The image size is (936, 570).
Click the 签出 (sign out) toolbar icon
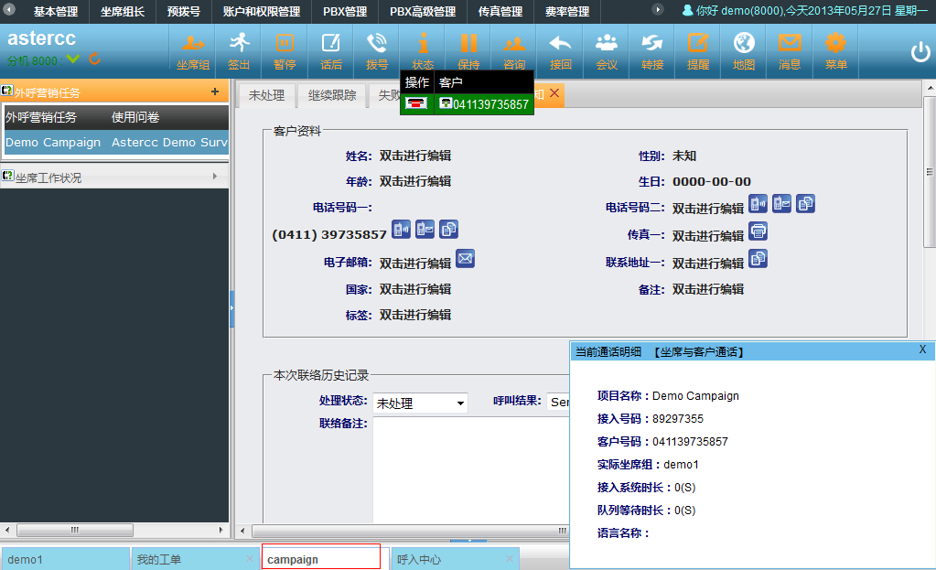click(x=239, y=49)
